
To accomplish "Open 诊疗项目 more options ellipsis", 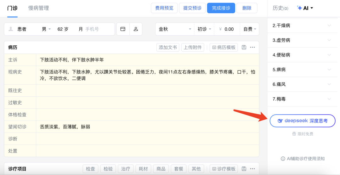I will pos(252,169).
